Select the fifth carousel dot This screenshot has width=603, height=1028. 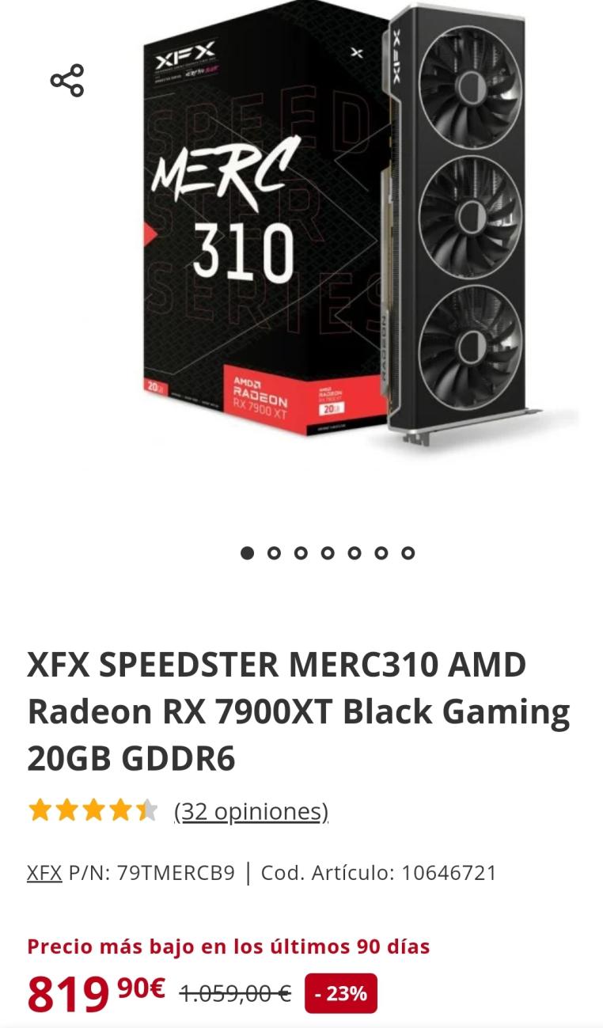tap(355, 553)
